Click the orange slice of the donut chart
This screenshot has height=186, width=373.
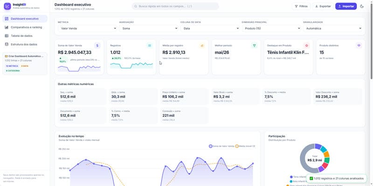(x=326, y=154)
